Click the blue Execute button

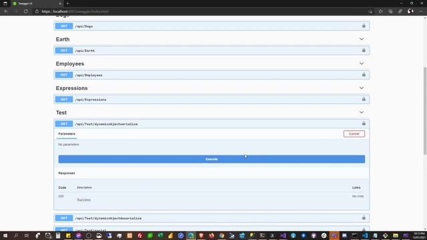(211, 159)
